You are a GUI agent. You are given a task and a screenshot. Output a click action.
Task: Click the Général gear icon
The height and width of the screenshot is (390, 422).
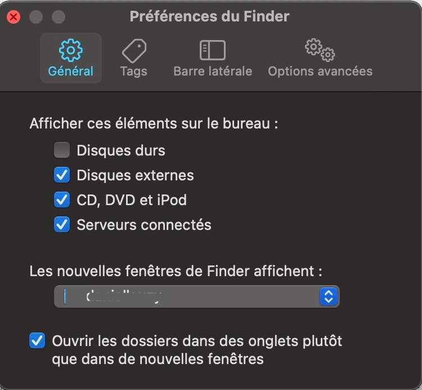point(70,50)
